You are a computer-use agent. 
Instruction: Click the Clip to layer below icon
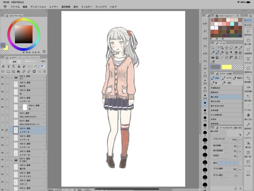tap(3, 66)
